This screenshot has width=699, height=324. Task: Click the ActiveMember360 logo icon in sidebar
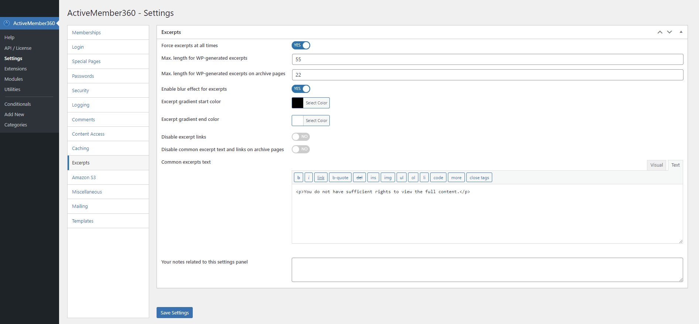(7, 23)
